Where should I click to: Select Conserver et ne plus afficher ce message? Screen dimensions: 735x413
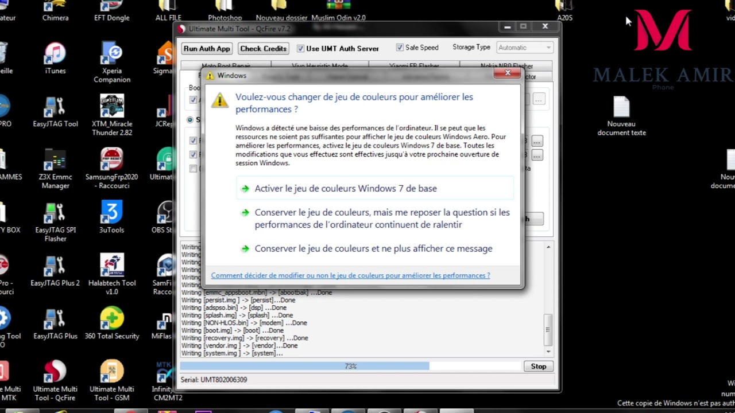pyautogui.click(x=375, y=248)
